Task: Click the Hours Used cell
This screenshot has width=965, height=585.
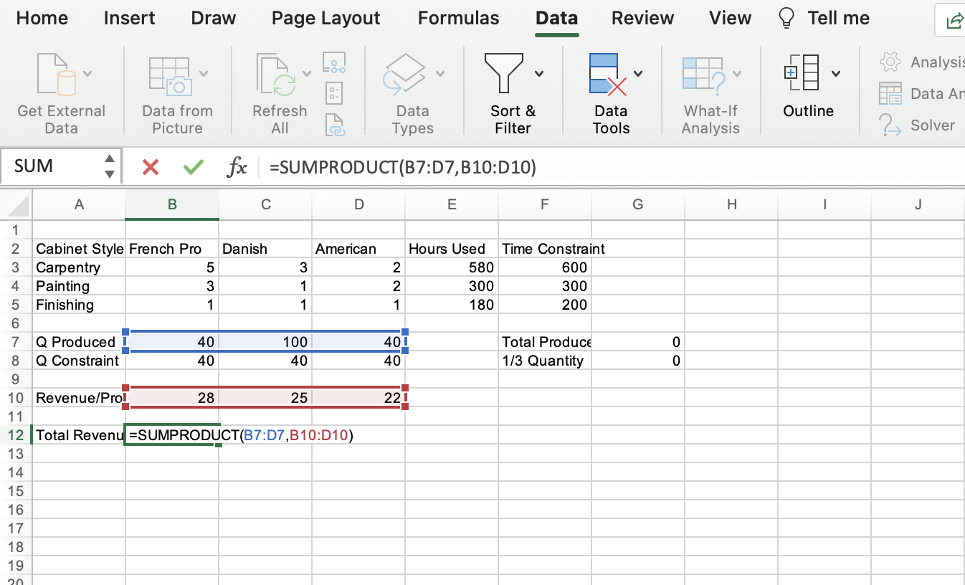Action: coord(452,249)
